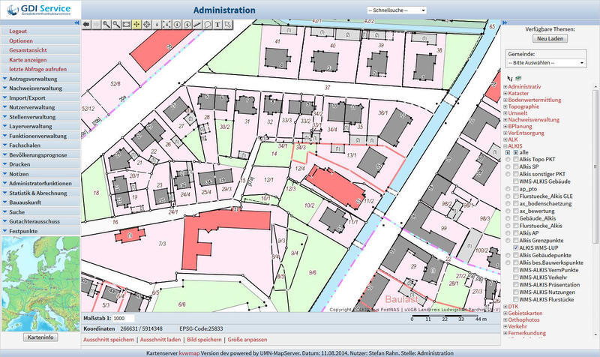Select the text annotation T tool
600x357 pixels.
point(217,24)
